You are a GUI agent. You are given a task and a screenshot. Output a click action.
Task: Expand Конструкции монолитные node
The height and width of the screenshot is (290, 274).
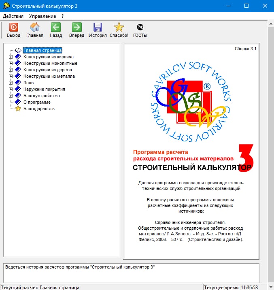(x=11, y=64)
